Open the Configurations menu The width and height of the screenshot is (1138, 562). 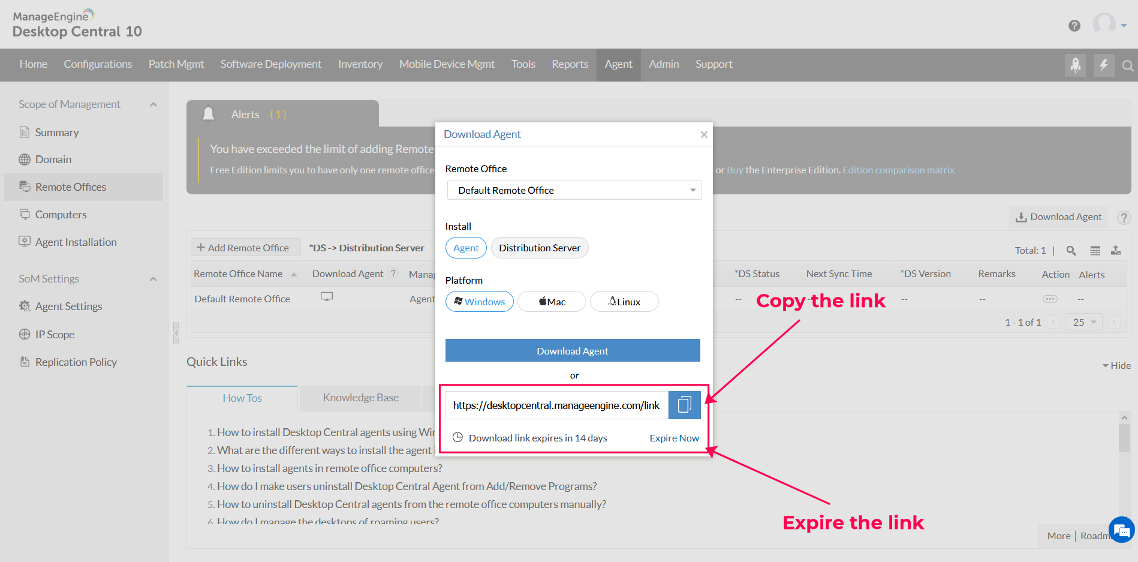pos(98,64)
